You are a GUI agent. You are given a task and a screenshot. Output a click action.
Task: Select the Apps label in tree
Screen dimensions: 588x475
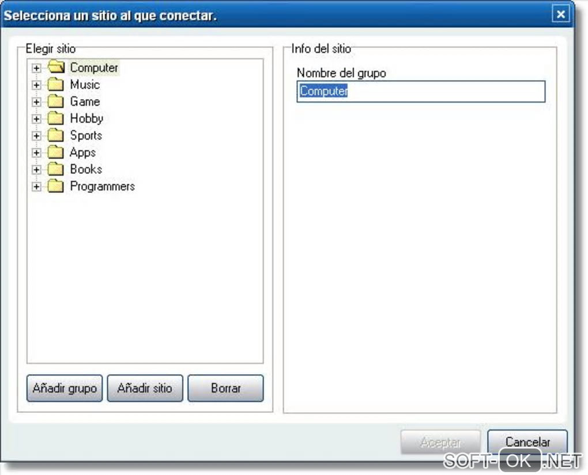pos(82,153)
